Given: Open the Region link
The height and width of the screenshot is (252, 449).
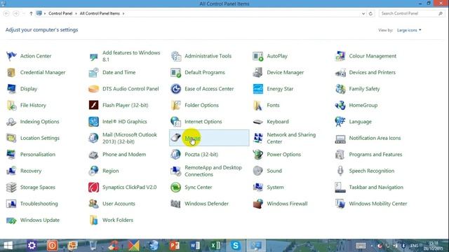Looking at the screenshot, I should (111, 171).
